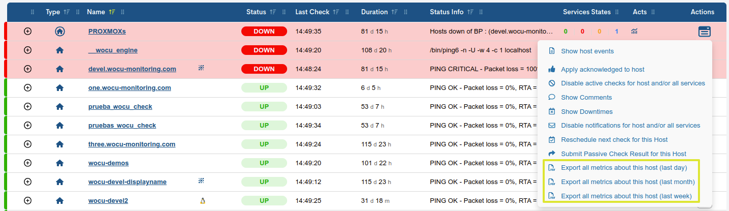Expand the devel.wocu-monitoring.com row

28,69
